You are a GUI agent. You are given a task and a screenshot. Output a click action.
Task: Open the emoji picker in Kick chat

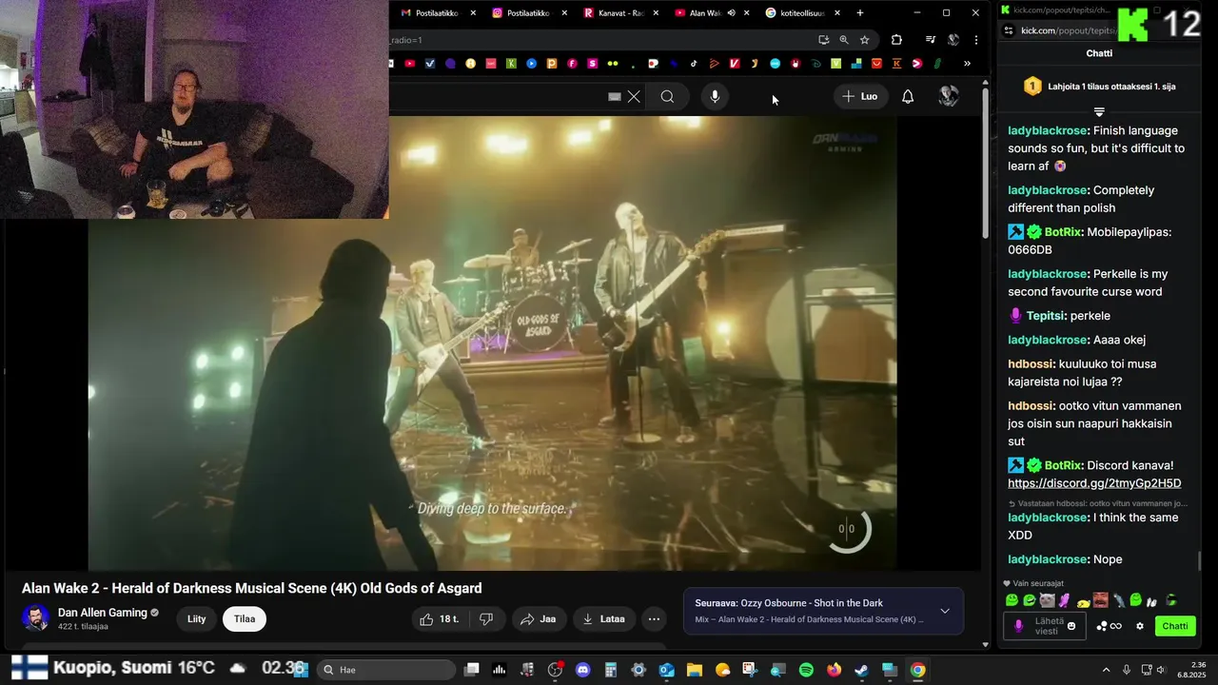tap(1071, 626)
